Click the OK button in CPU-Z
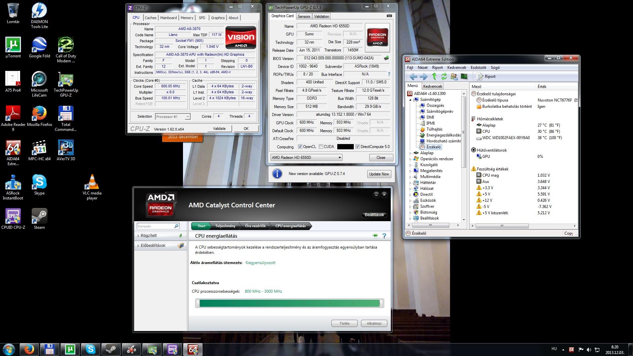The height and width of the screenshot is (356, 633). tap(246, 129)
